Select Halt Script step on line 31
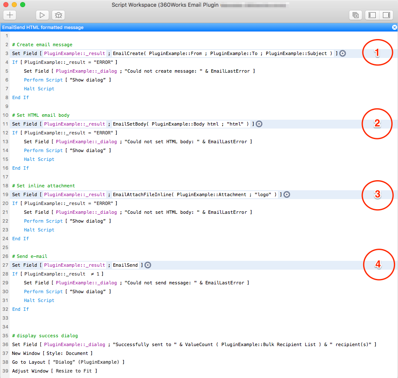398x378 pixels. click(39, 301)
